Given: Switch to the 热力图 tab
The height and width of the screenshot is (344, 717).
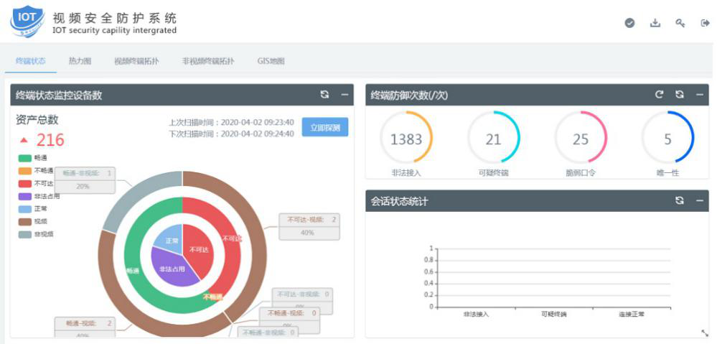Looking at the screenshot, I should [80, 61].
